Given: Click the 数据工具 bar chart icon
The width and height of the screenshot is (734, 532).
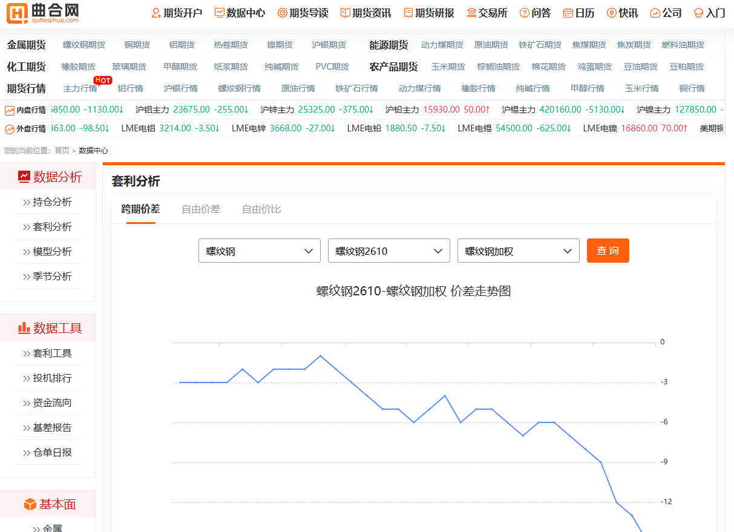Looking at the screenshot, I should (x=24, y=328).
